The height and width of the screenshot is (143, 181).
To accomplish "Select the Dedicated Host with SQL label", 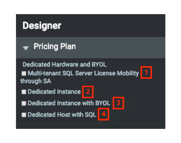I will [62, 115].
